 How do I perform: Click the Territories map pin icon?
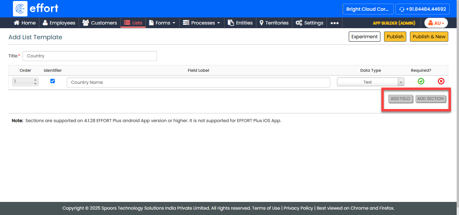pos(261,23)
